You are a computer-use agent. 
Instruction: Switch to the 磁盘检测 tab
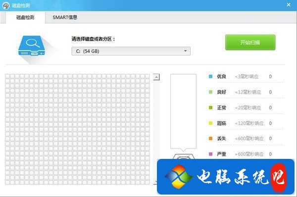25,17
